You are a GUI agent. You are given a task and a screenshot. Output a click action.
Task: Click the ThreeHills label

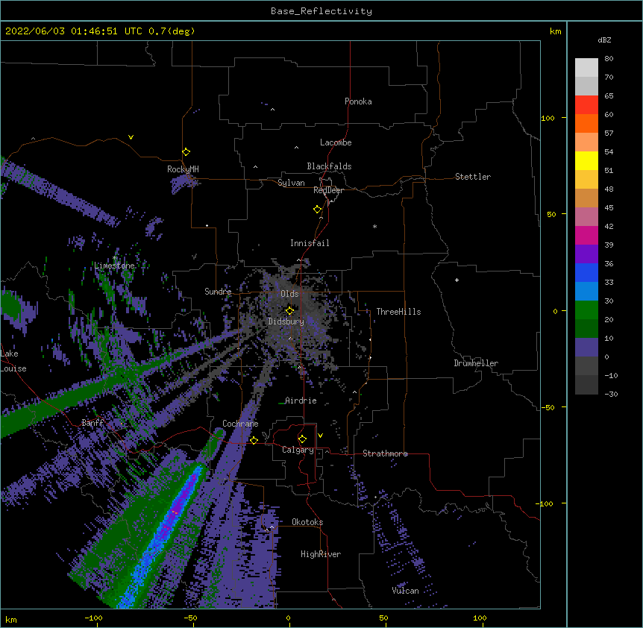[398, 312]
